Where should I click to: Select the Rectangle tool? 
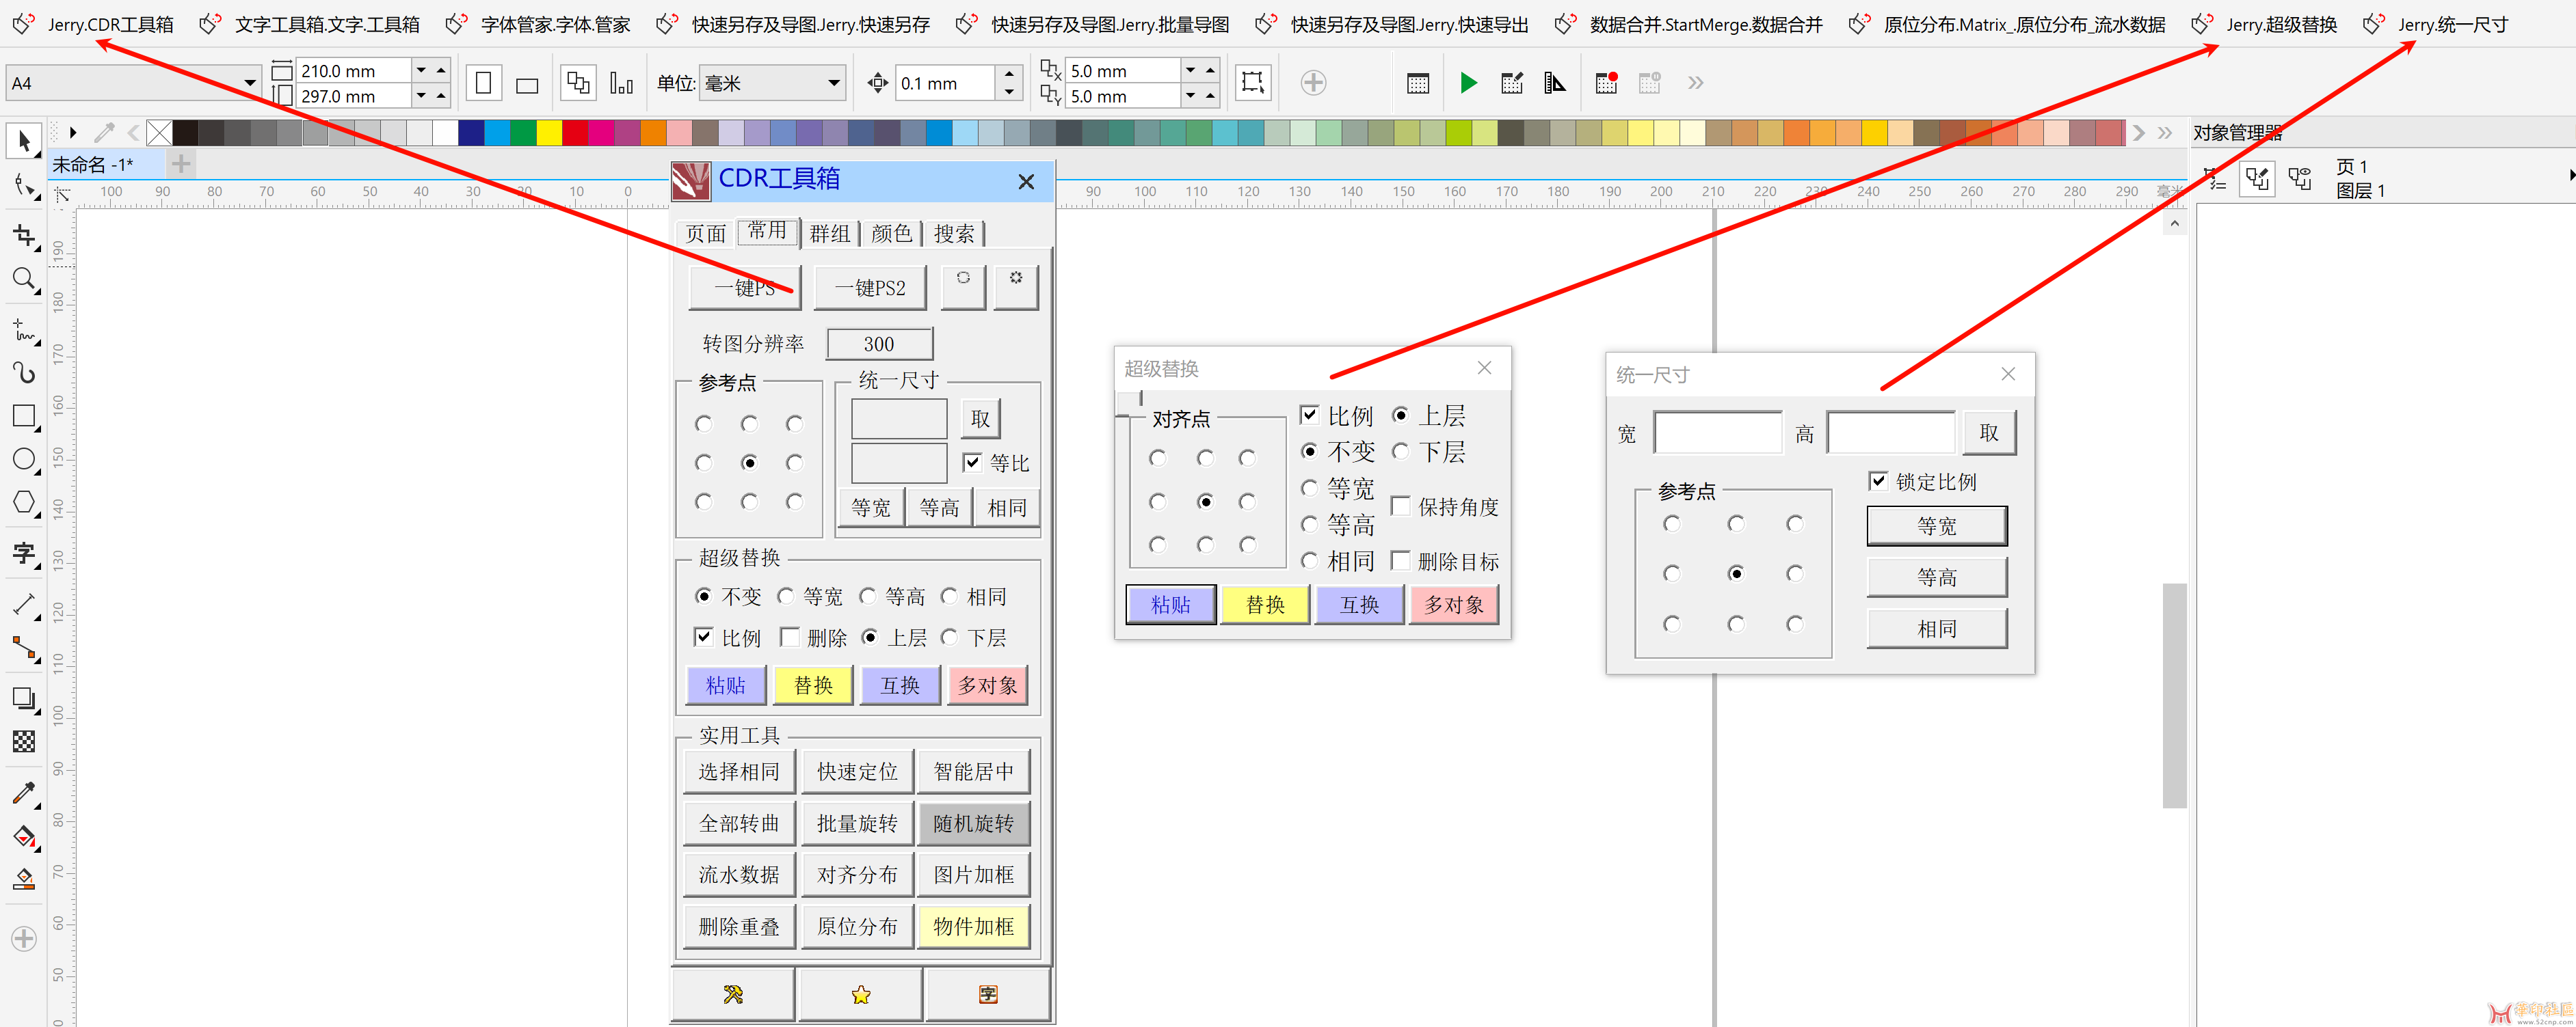(x=24, y=415)
